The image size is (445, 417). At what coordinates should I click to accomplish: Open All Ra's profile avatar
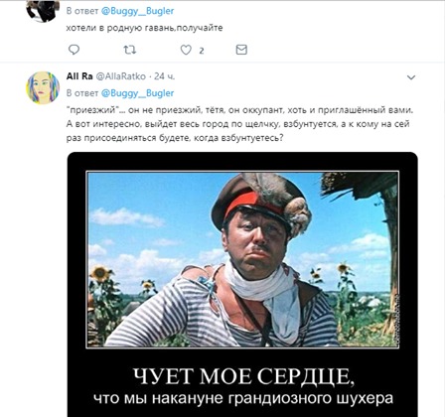43,87
